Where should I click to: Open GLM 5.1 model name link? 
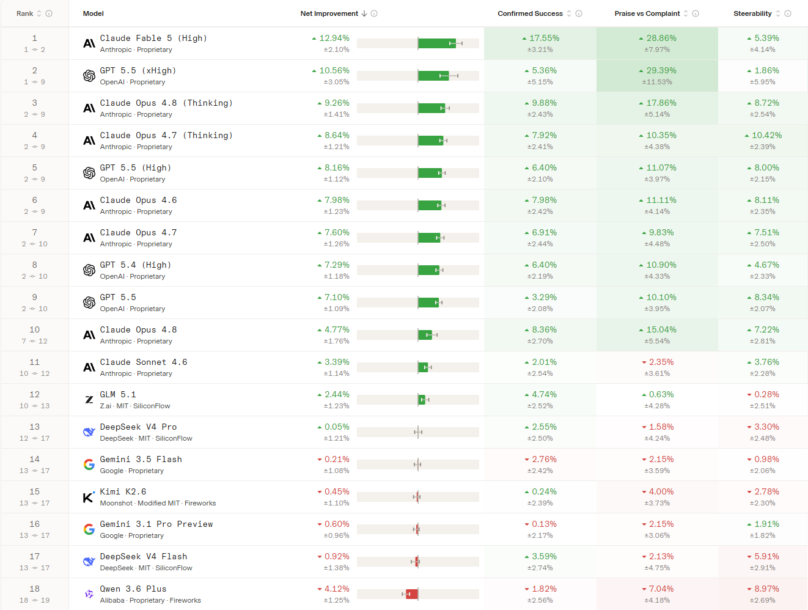coord(118,394)
